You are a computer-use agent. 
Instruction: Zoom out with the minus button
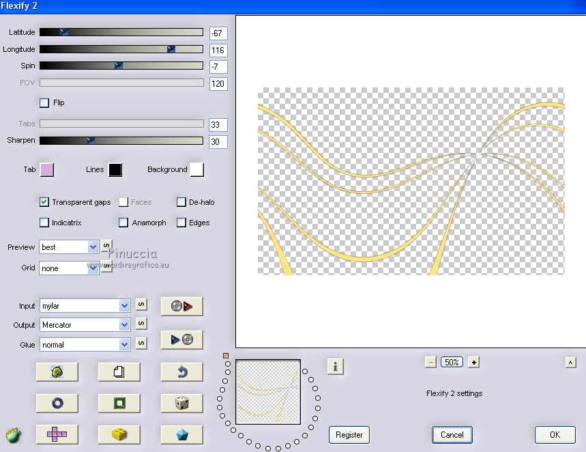pos(430,362)
